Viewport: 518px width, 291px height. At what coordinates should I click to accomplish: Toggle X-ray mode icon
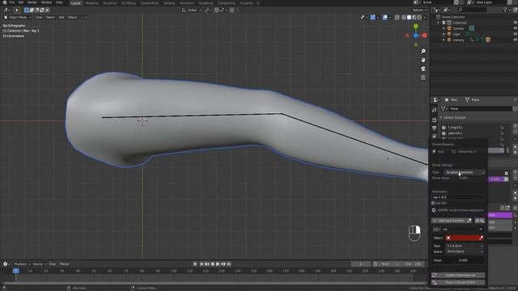(397, 17)
